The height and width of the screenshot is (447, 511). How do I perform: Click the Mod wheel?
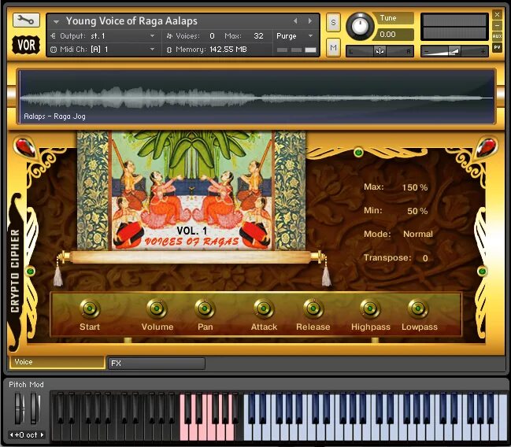35,408
